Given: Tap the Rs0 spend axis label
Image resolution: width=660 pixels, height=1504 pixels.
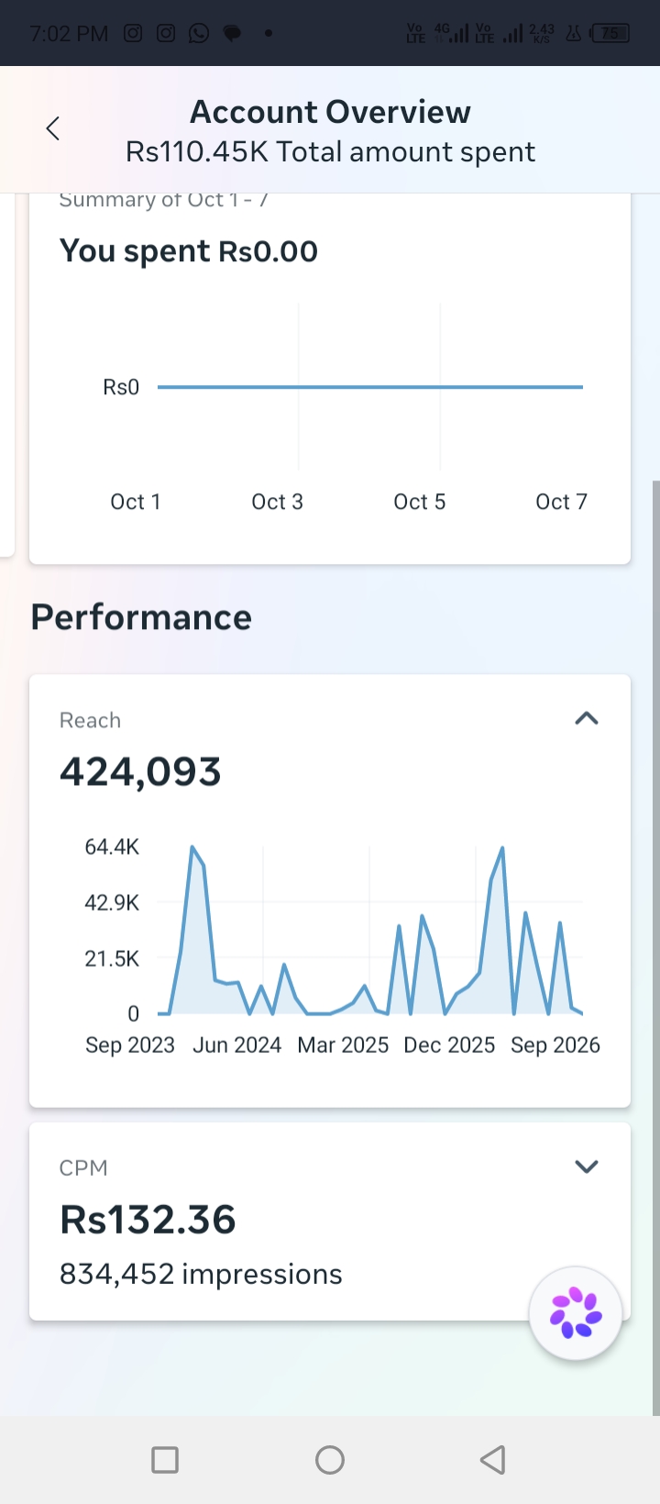Looking at the screenshot, I should pos(121,387).
